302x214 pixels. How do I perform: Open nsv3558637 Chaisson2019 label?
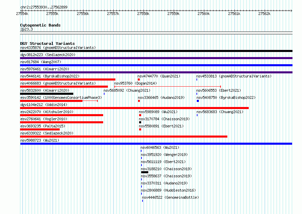tap(166, 176)
